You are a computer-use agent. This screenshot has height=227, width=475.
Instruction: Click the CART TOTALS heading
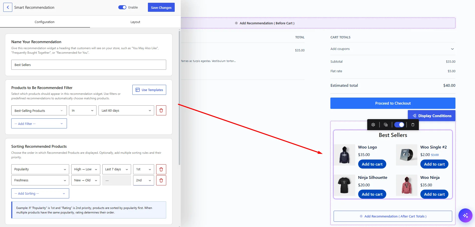pyautogui.click(x=340, y=37)
